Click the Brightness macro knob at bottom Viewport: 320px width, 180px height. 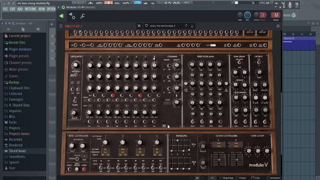point(221,178)
